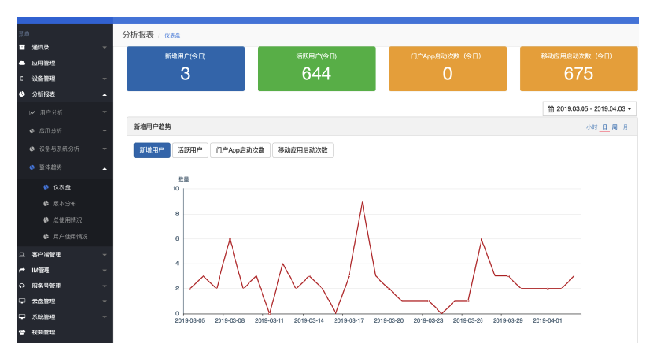656x360 pixels.
Task: Click the 移动应用启动次数 chart button
Action: coord(303,150)
